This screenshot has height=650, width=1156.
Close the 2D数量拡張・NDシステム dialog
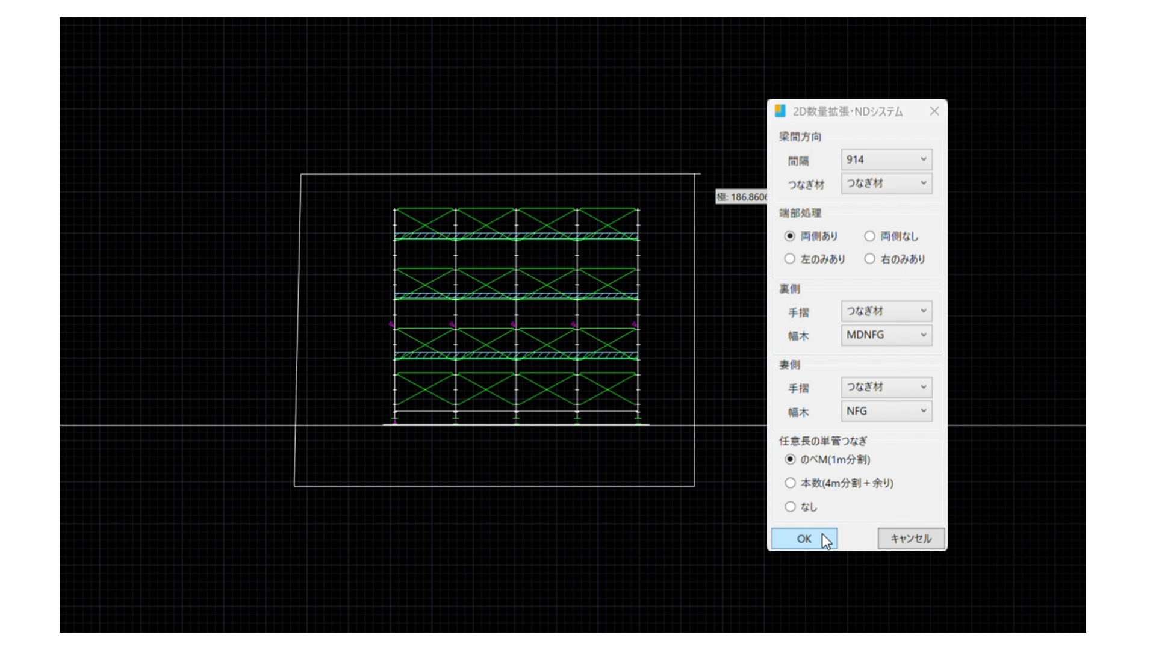(x=934, y=111)
